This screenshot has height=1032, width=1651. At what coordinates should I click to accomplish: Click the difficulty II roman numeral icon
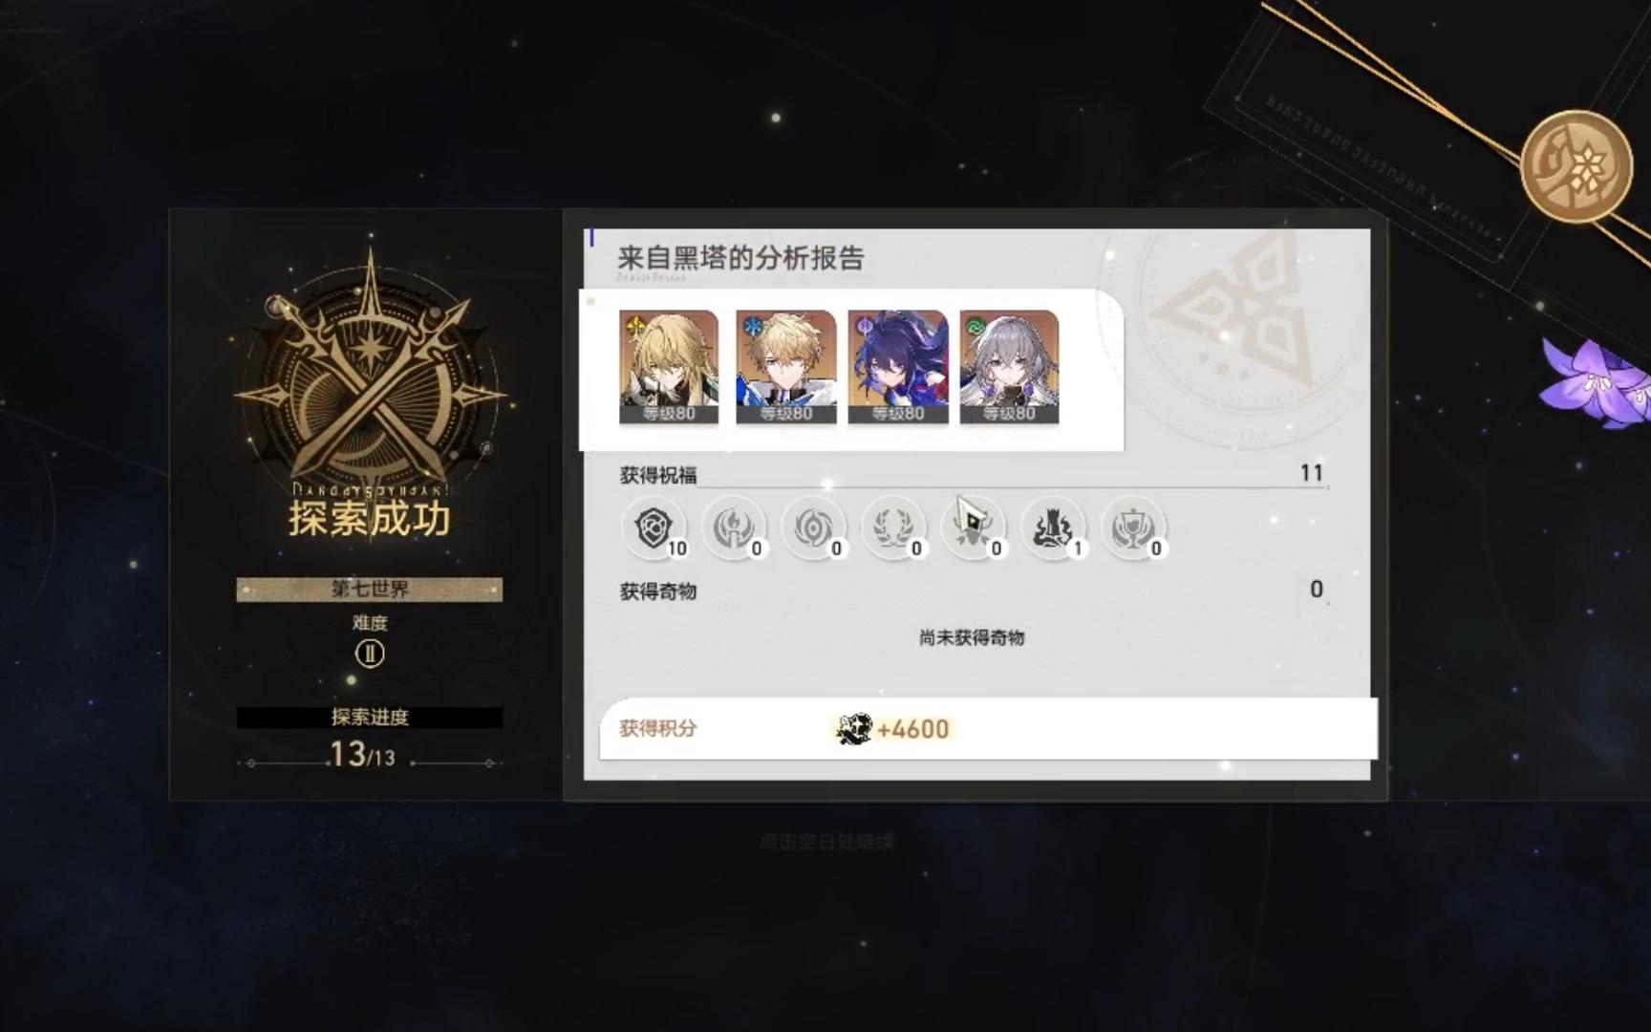point(370,654)
